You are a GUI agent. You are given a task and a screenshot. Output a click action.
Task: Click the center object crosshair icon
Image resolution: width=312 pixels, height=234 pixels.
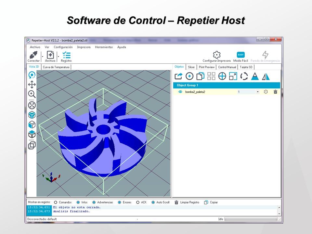point(222,76)
